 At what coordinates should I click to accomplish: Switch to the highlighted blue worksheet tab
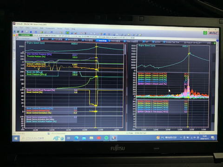pyautogui.click(x=102, y=41)
